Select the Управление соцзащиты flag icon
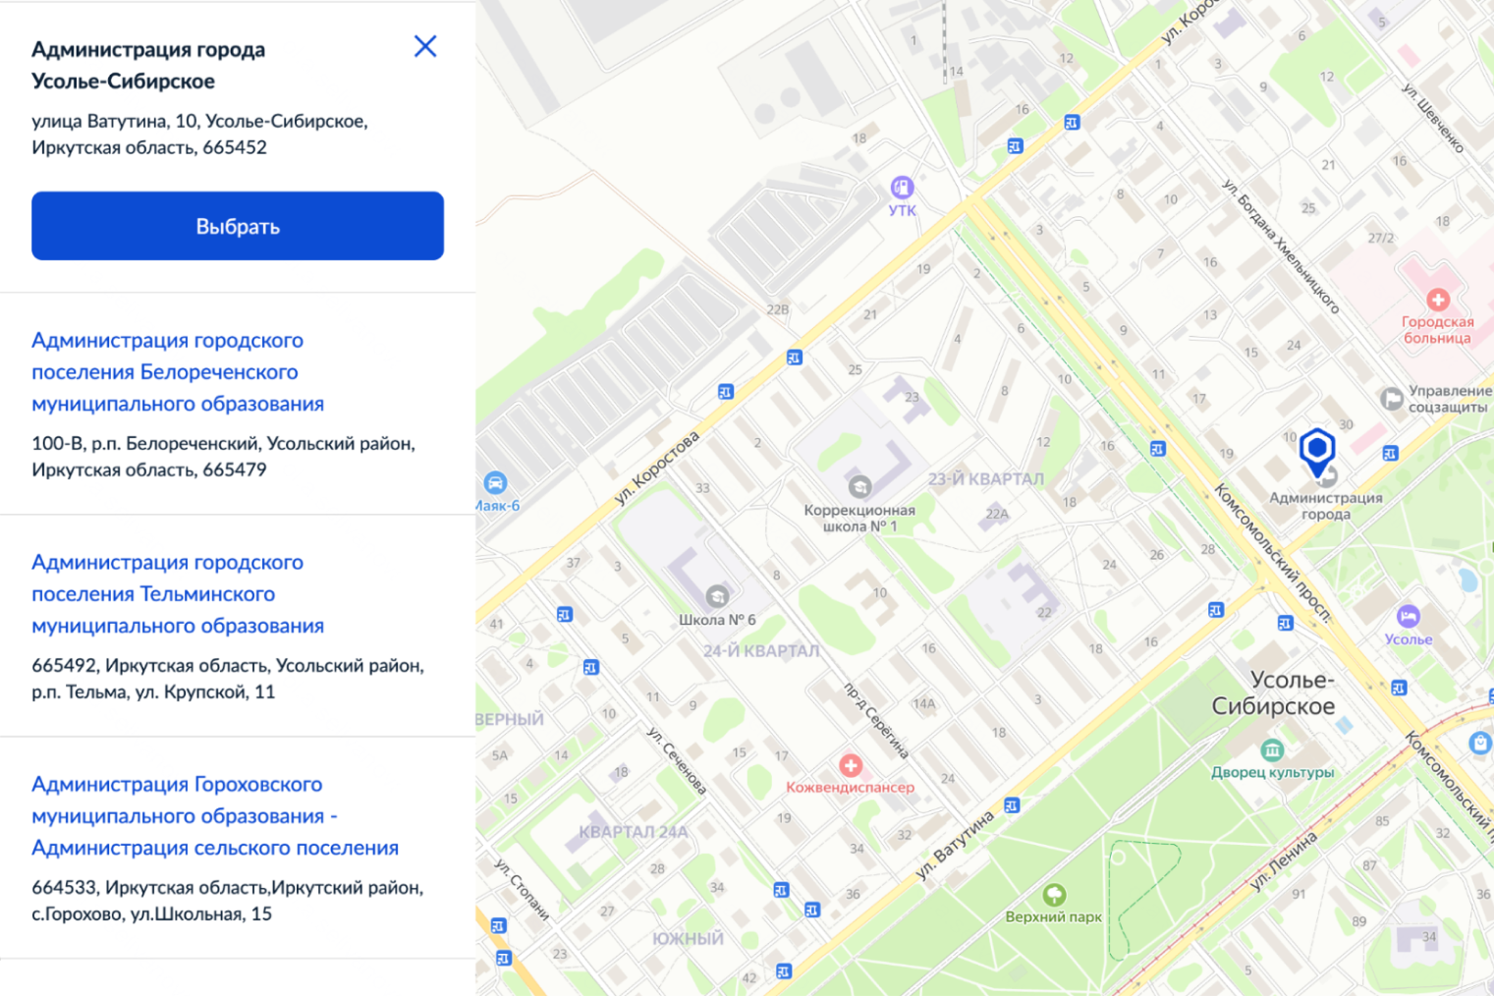 [x=1392, y=398]
